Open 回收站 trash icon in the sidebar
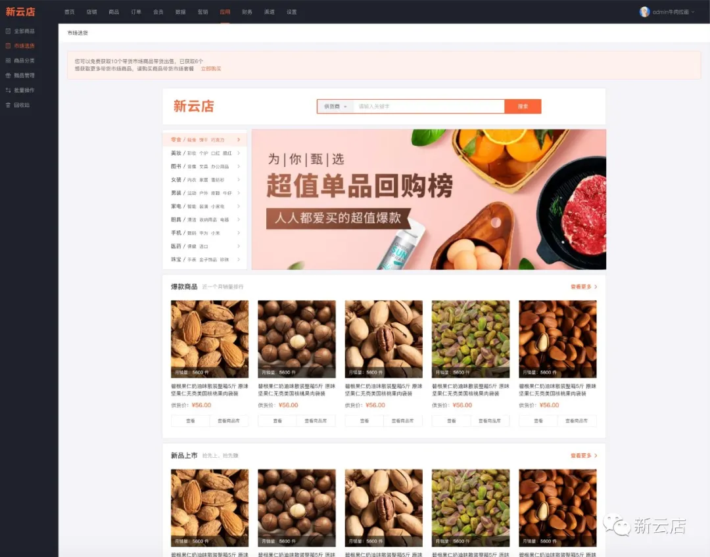 pos(8,105)
